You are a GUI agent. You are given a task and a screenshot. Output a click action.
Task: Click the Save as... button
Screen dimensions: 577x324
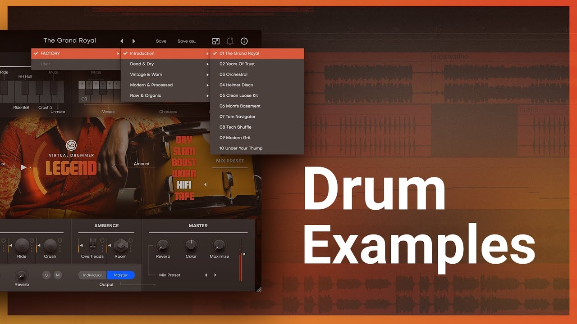pyautogui.click(x=187, y=41)
